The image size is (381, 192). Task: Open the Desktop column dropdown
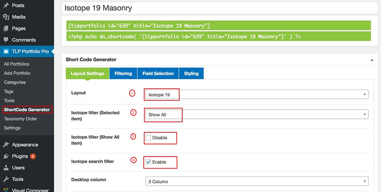tap(257, 182)
